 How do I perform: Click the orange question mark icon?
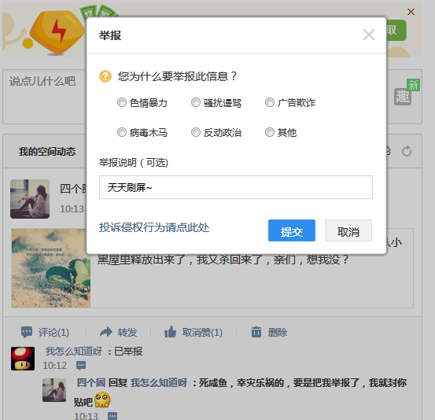[x=105, y=76]
